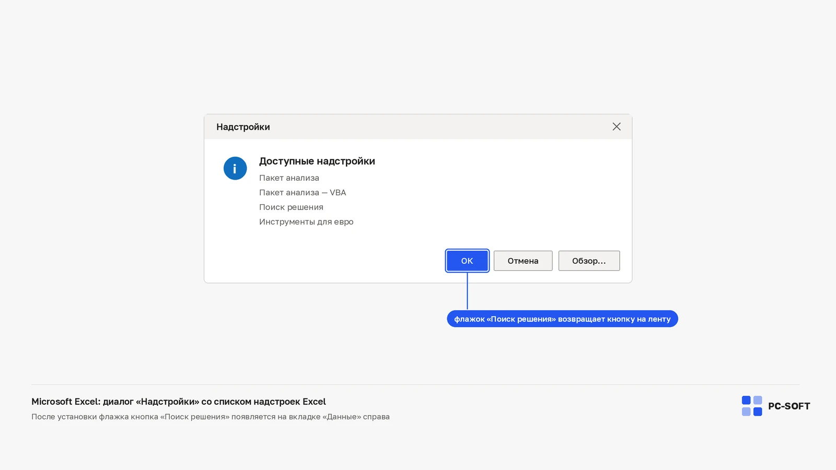Click the blue info icon
Screen dimensions: 836x470
click(x=235, y=168)
